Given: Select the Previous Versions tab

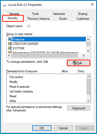Looking at the screenshot, I should tap(39, 19).
